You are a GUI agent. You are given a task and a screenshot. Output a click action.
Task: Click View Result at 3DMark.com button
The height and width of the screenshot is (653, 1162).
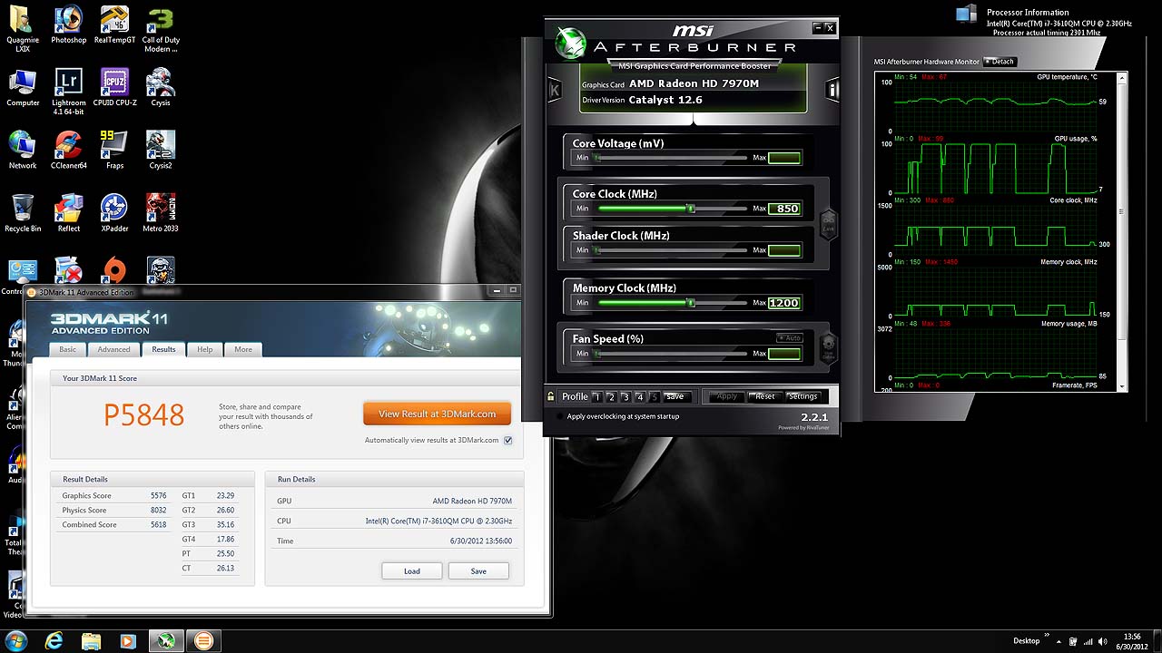(x=437, y=414)
